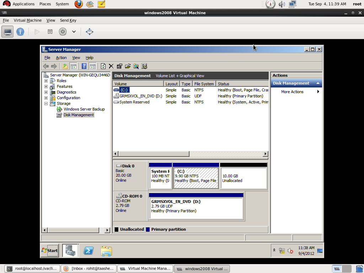Image resolution: width=364 pixels, height=273 pixels.
Task: Open the VM shutdown options dropdown arrow
Action: (x=74, y=32)
